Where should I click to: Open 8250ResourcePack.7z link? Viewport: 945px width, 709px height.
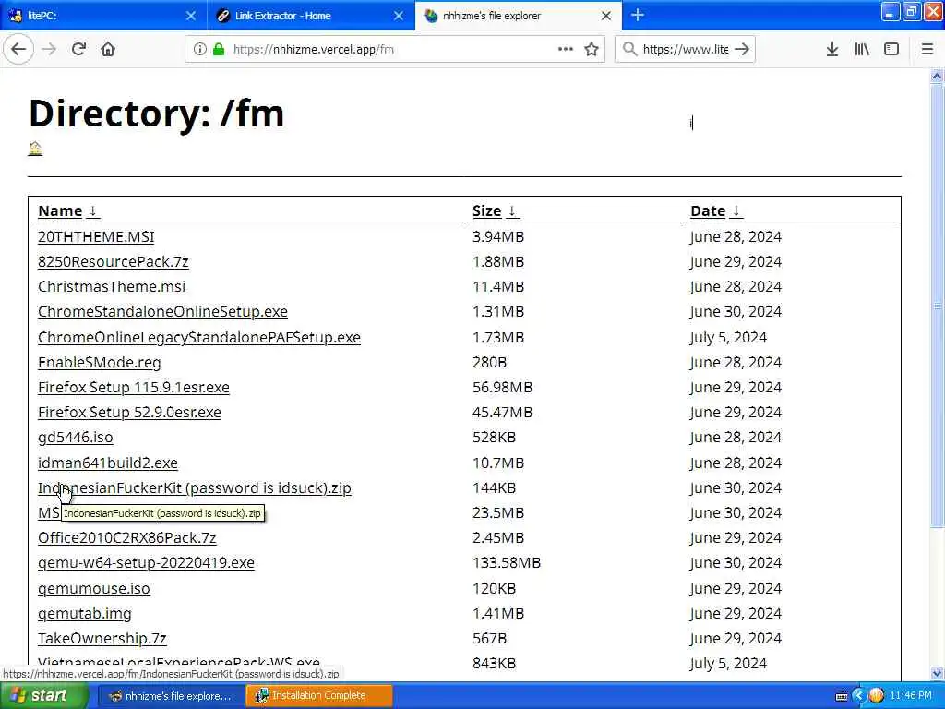point(114,261)
